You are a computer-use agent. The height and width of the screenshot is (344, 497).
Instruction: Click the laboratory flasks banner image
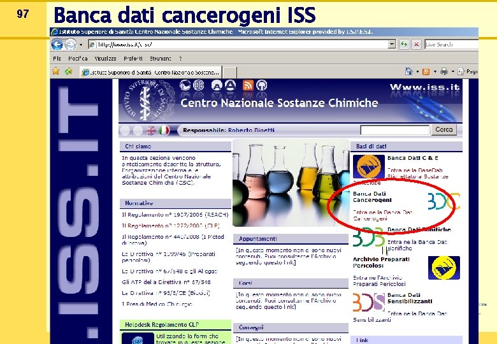click(x=291, y=183)
